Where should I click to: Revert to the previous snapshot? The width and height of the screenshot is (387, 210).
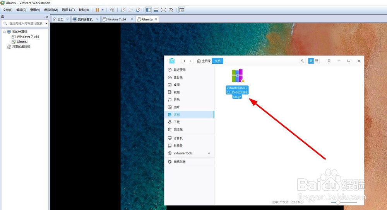(130, 10)
